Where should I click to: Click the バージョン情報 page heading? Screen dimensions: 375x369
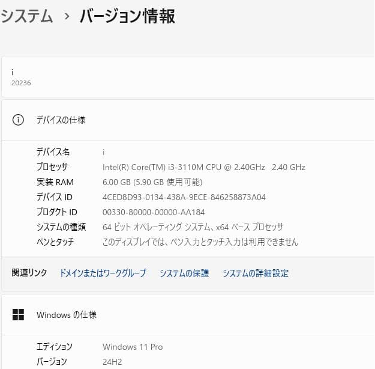coord(127,16)
